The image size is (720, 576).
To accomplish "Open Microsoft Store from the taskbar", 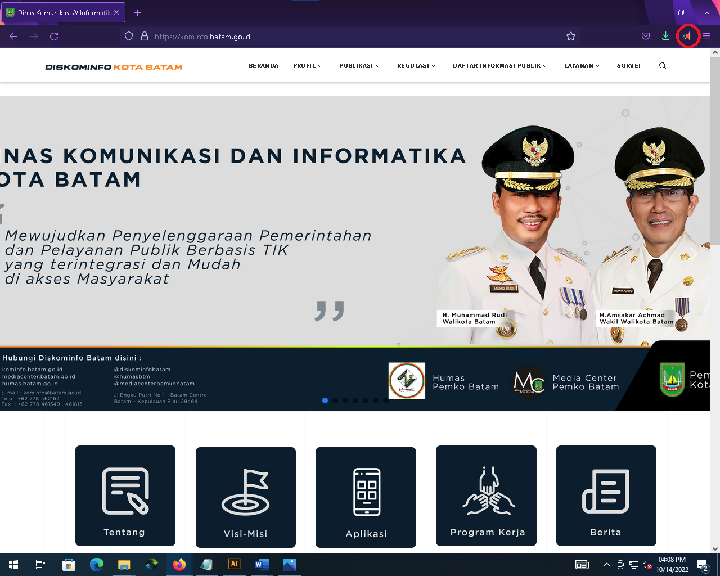I will [69, 565].
